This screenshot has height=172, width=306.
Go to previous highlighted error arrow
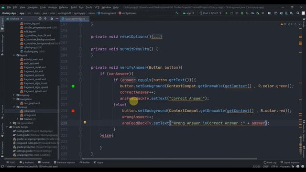point(295,24)
